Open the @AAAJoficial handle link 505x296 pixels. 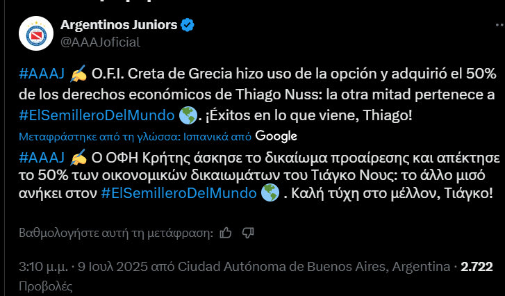[x=100, y=42]
